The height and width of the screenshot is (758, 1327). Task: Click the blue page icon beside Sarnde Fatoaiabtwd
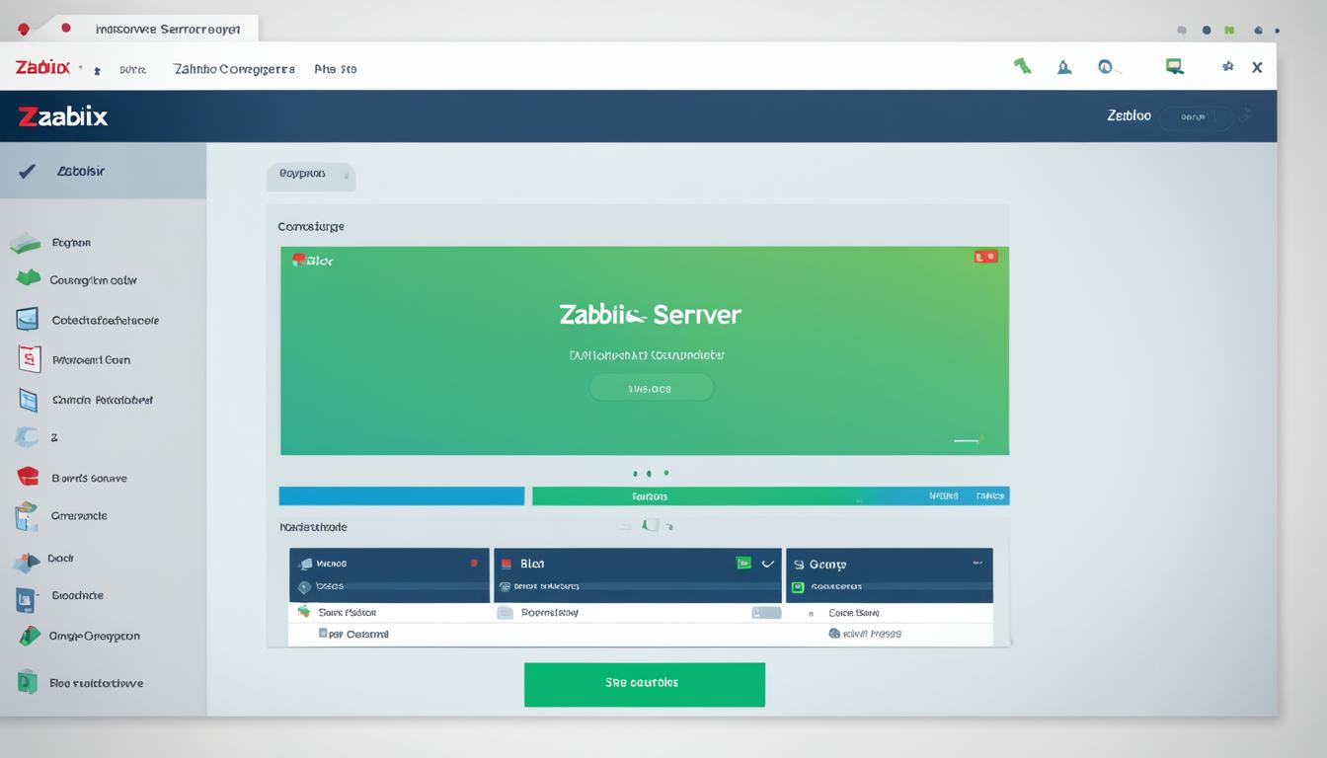point(29,400)
